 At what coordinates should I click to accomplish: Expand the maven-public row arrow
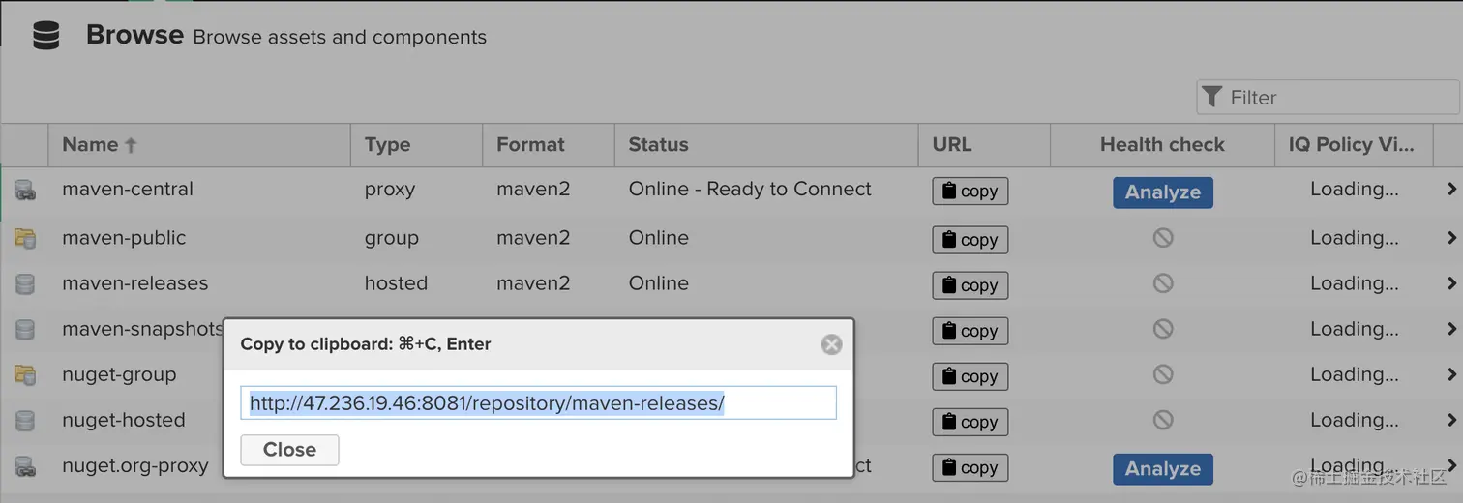[x=1451, y=238]
